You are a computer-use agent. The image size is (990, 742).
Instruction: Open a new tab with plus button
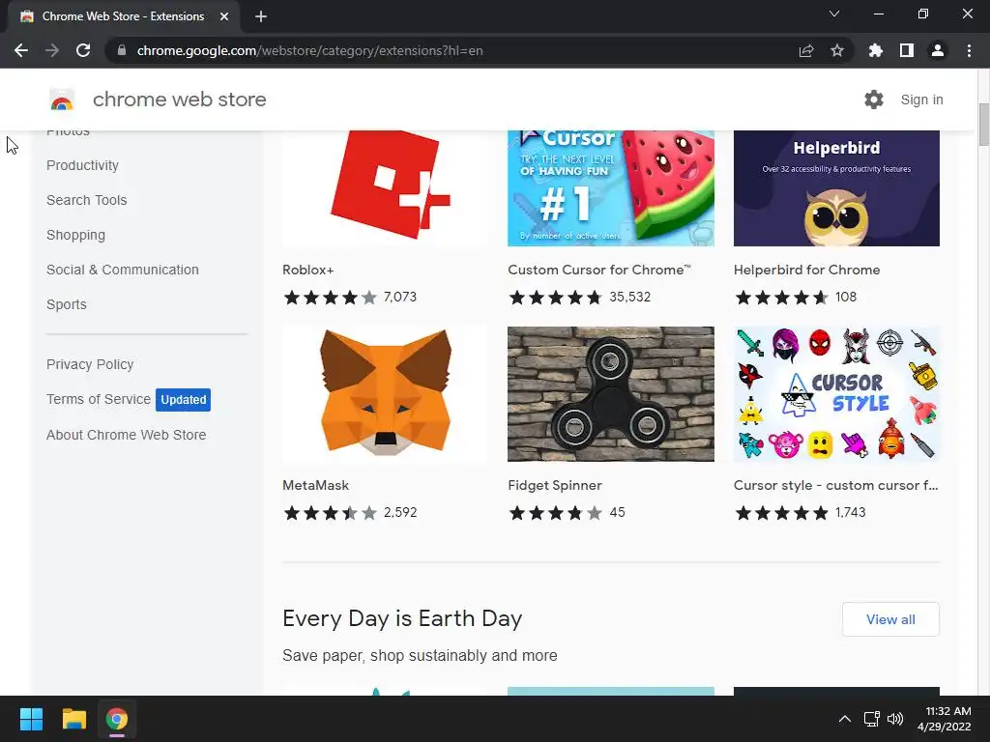pos(261,16)
